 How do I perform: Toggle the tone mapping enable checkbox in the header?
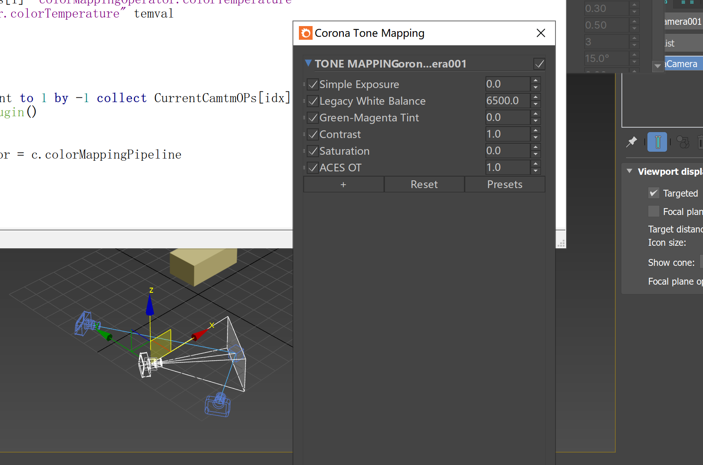pyautogui.click(x=539, y=64)
